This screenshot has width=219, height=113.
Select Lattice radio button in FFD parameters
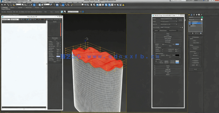[x=192, y=41]
